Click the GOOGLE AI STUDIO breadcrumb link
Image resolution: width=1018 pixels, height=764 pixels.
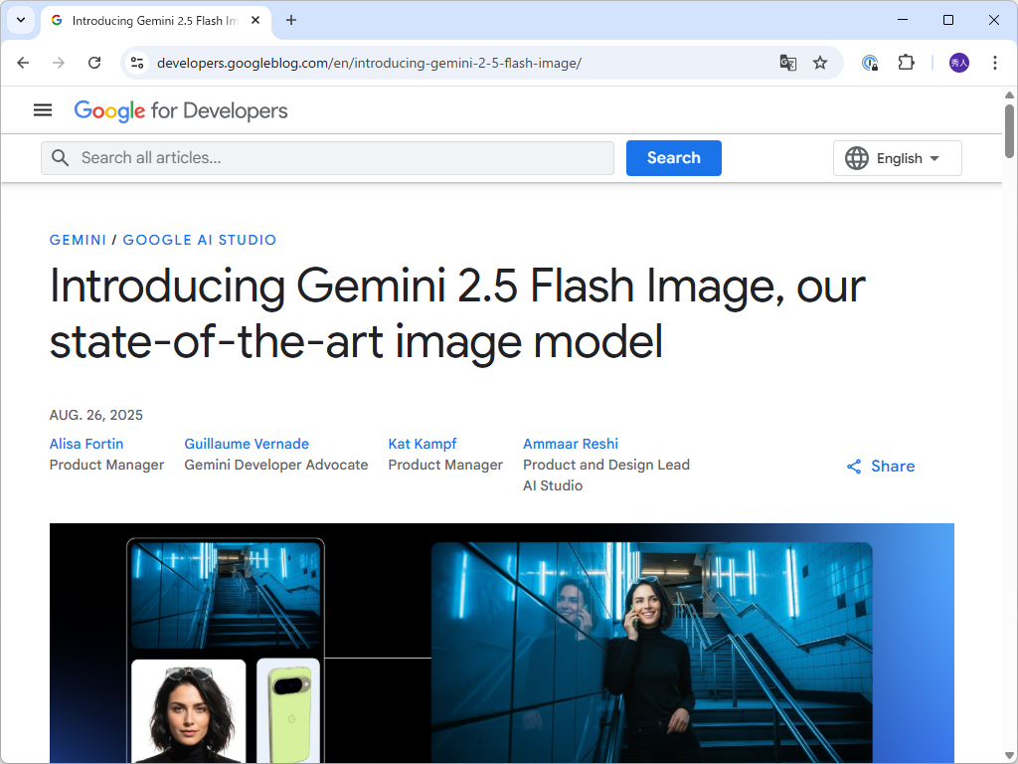pyautogui.click(x=199, y=240)
